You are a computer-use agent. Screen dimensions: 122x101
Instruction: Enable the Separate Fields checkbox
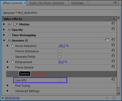[60, 57]
